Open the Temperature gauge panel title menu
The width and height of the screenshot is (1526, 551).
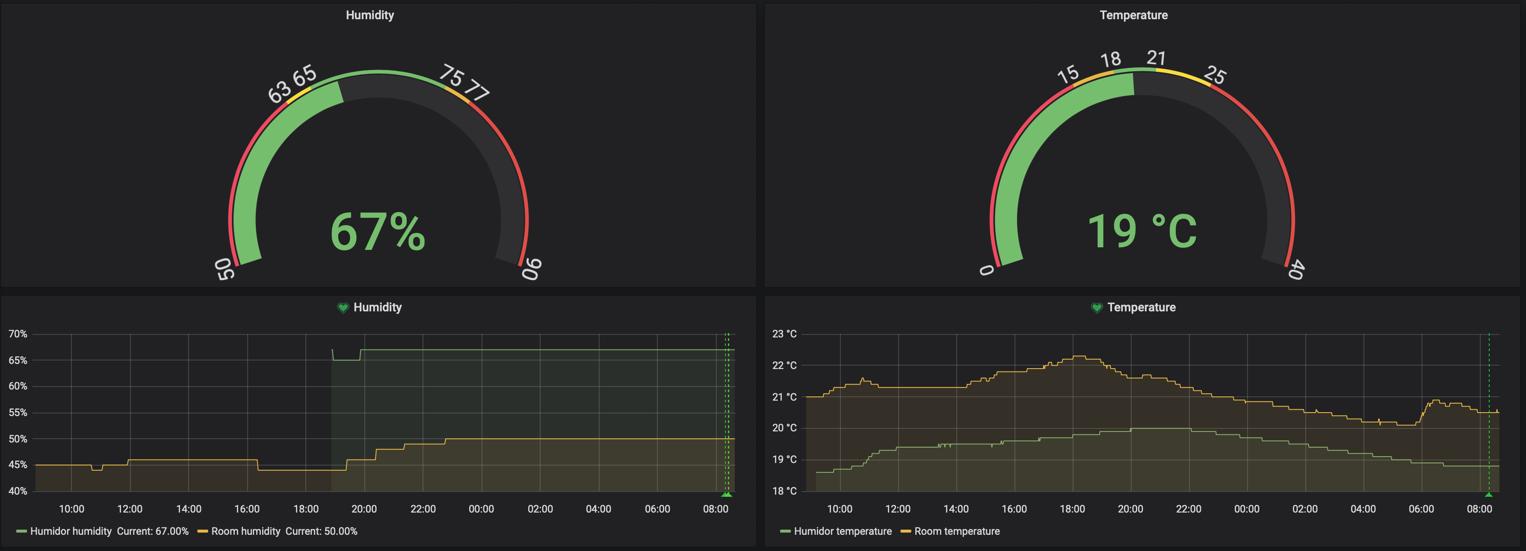pyautogui.click(x=1133, y=15)
